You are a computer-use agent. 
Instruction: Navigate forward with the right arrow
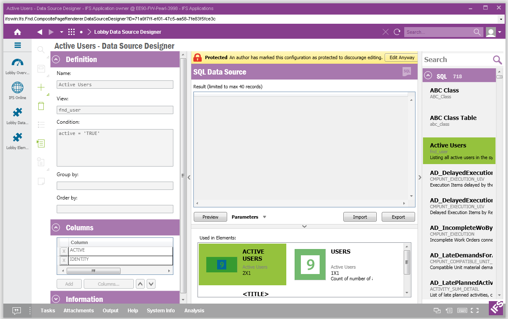(x=51, y=32)
